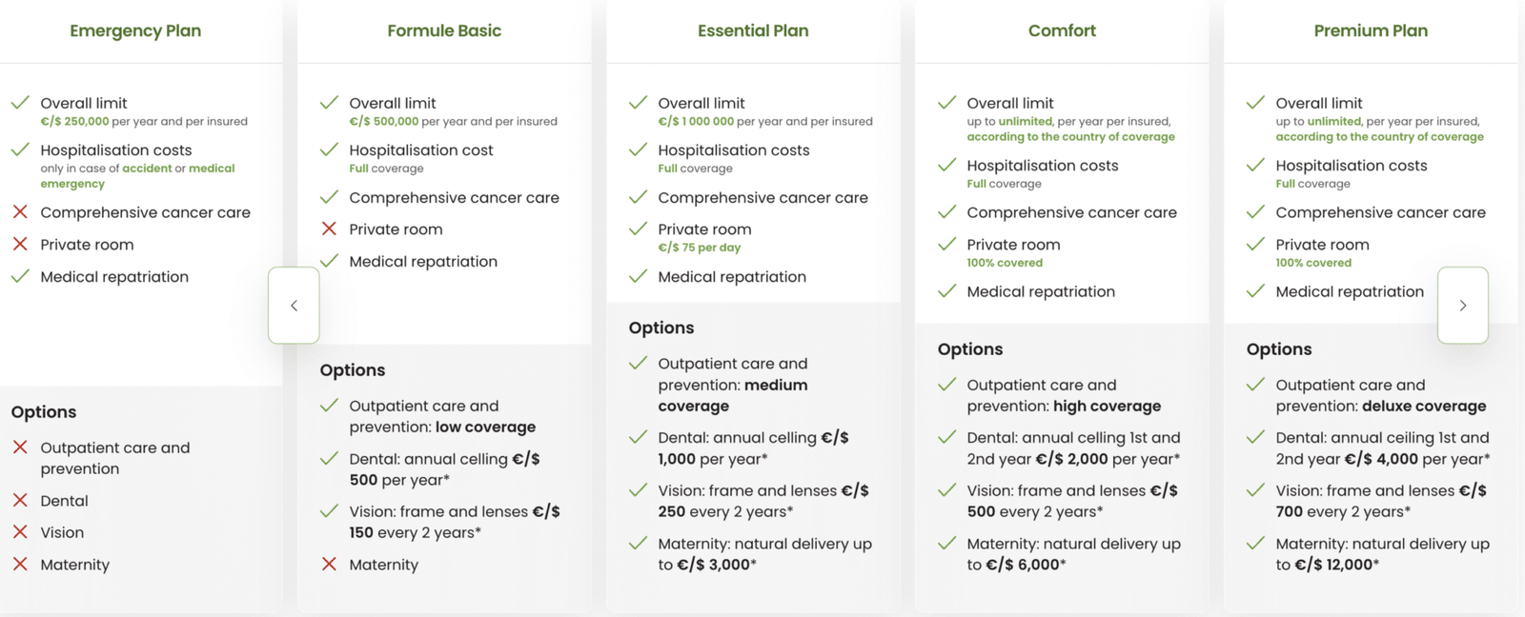The image size is (1525, 617).
Task: Click red cross next to Emergency Plan Dental
Action: (20, 500)
